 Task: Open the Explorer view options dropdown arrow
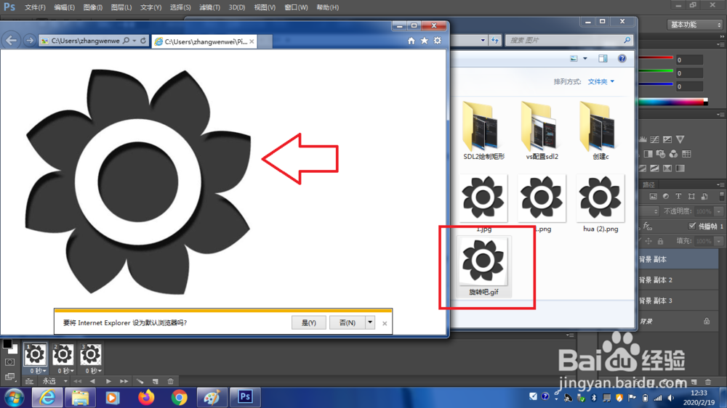point(585,58)
